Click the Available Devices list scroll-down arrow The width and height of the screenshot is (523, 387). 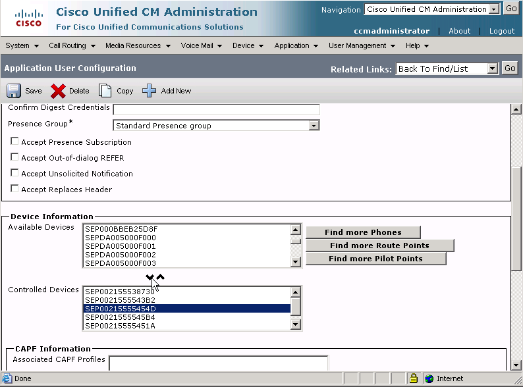pos(295,262)
